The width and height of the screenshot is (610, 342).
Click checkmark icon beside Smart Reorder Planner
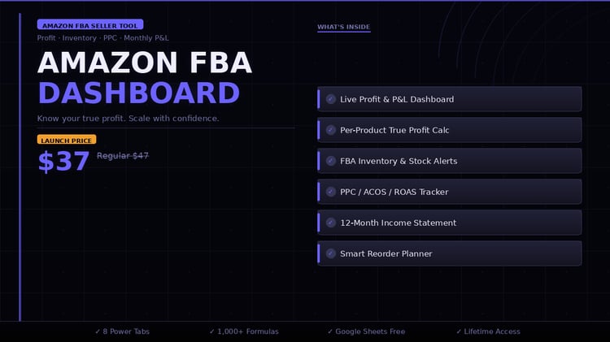click(x=331, y=253)
